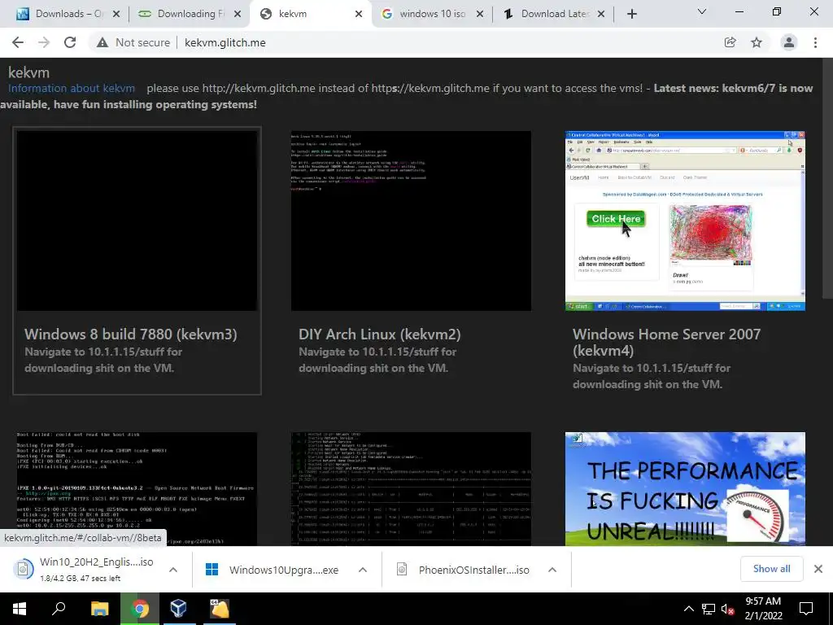Viewport: 833px width, 625px height.
Task: Close the Downloads tab
Action: pos(116,14)
